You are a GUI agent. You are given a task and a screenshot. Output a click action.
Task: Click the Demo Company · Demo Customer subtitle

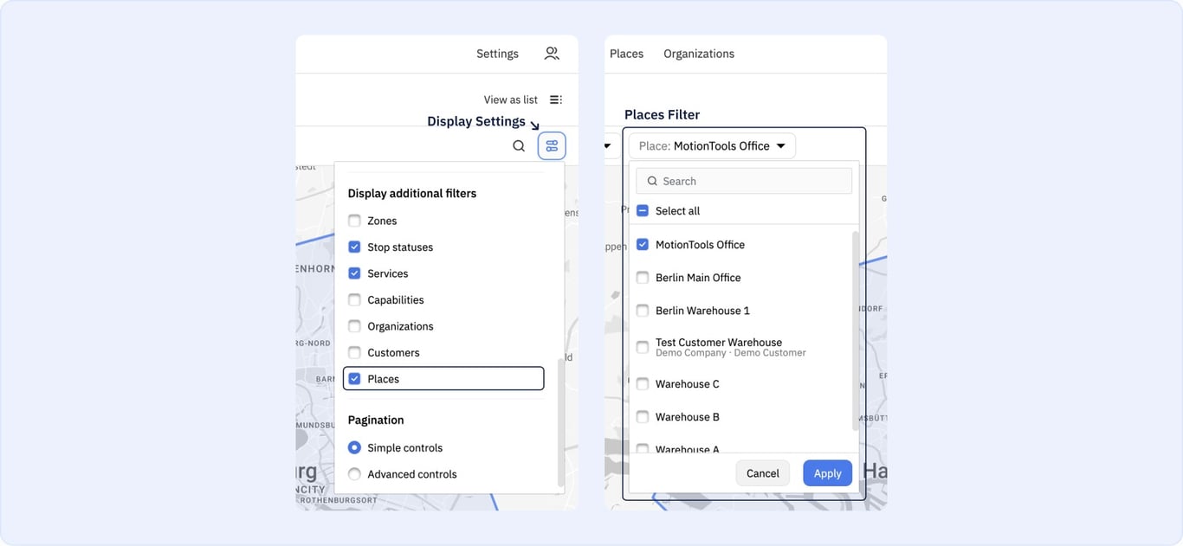point(731,353)
